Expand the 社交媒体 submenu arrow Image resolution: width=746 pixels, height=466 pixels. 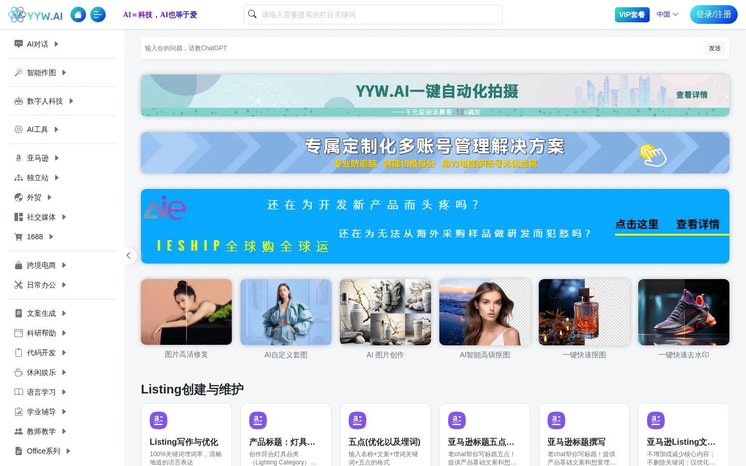click(64, 217)
